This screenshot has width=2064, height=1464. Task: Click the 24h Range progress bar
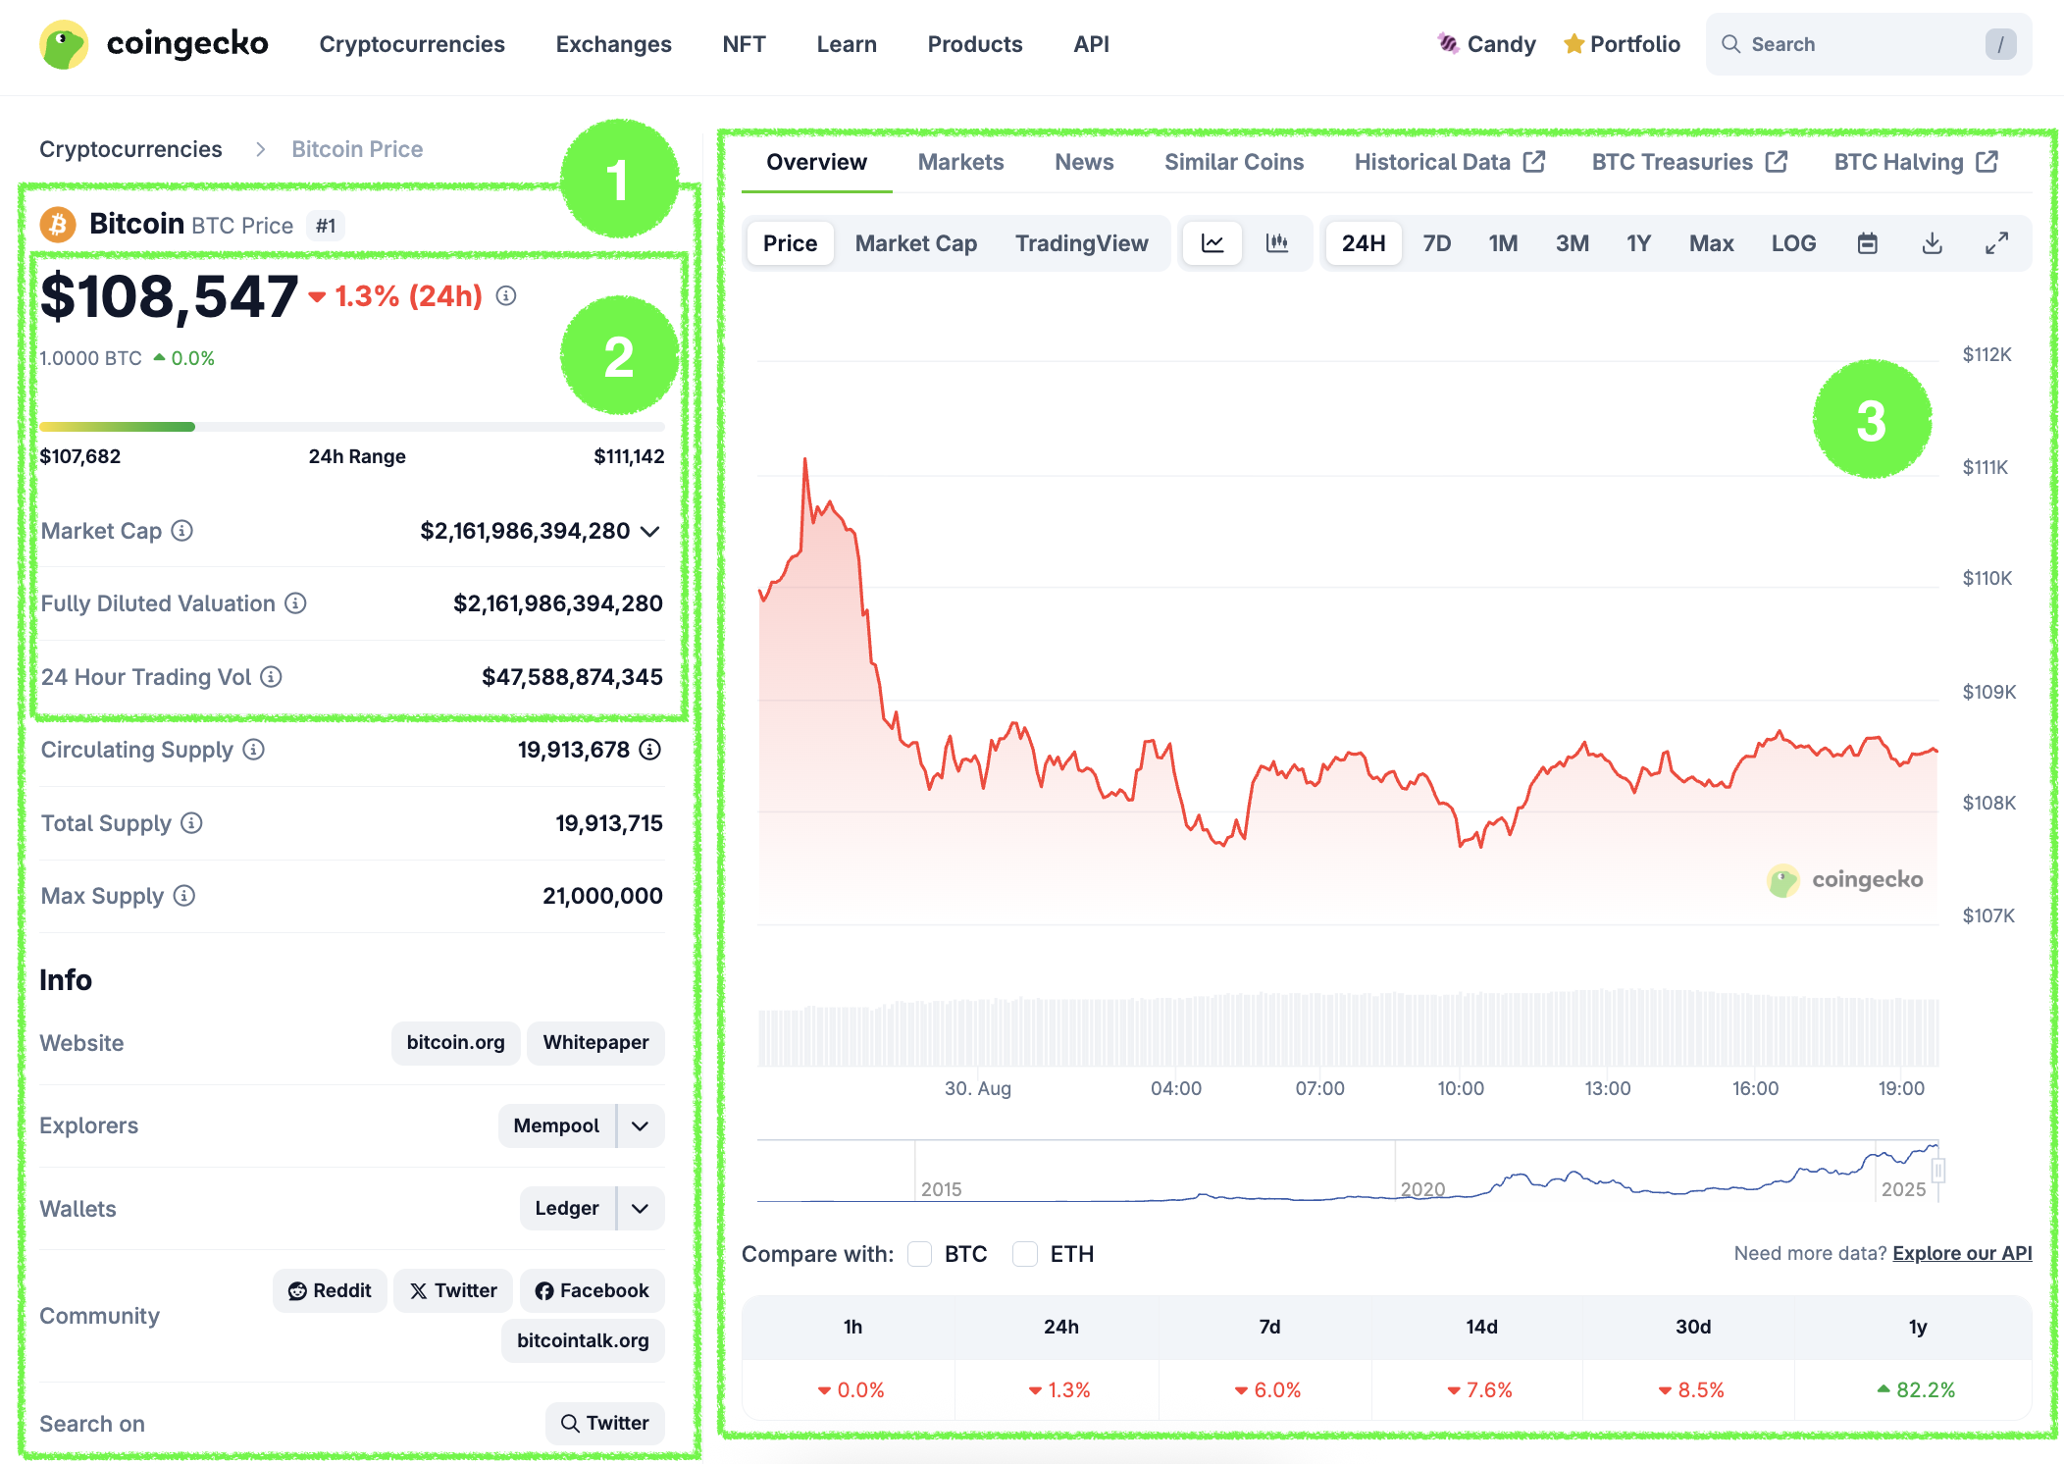(352, 427)
